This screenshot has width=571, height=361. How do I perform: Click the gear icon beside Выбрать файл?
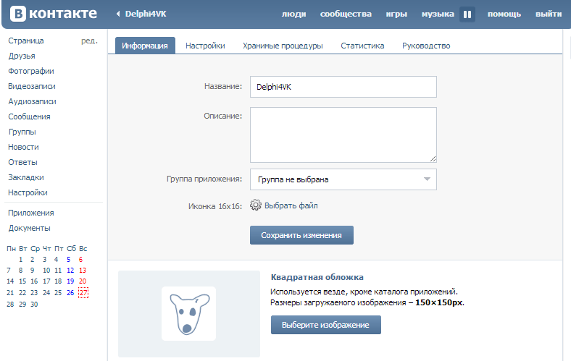256,205
